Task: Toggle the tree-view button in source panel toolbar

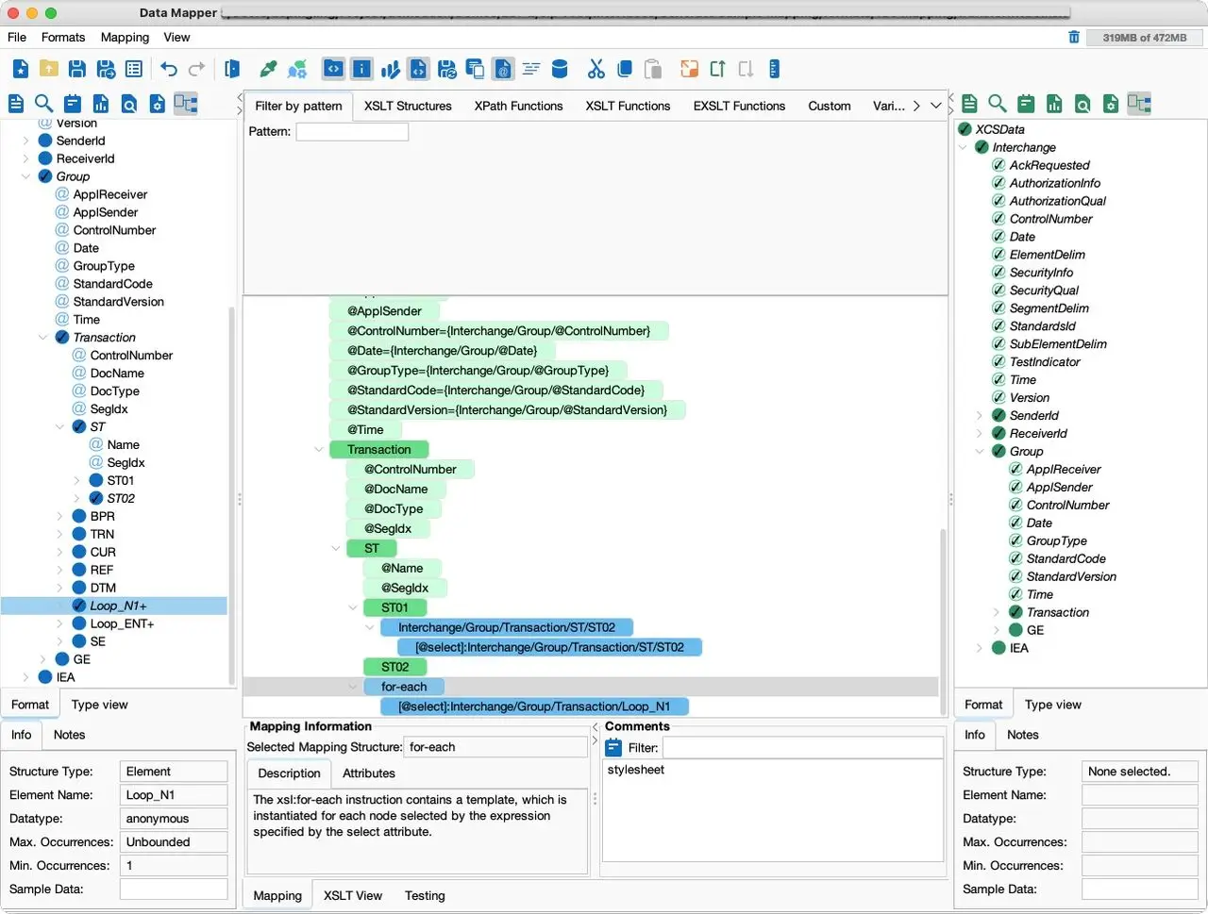Action: pos(186,104)
